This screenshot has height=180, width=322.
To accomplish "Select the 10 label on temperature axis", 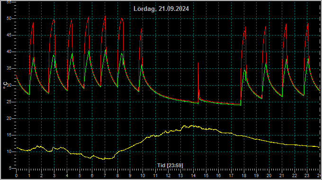I will click(x=9, y=152).
